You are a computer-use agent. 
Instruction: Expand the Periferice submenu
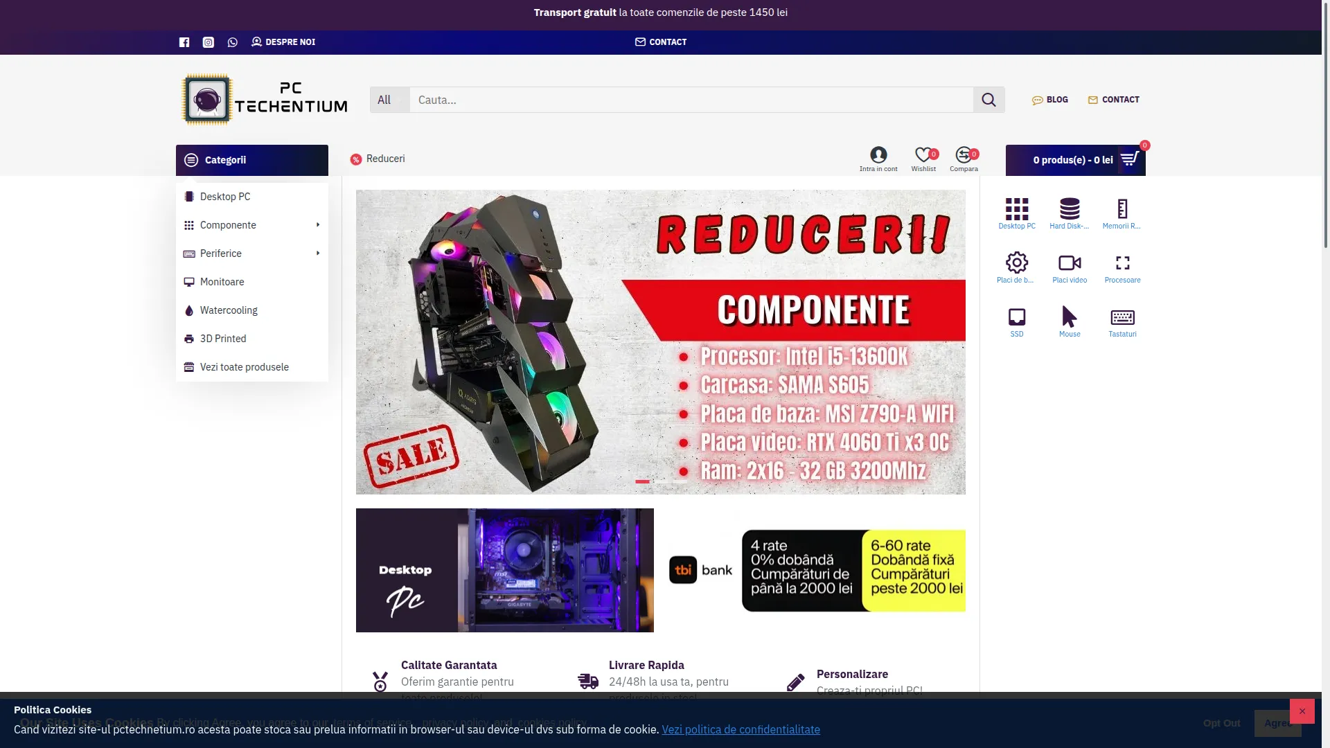[x=252, y=253]
